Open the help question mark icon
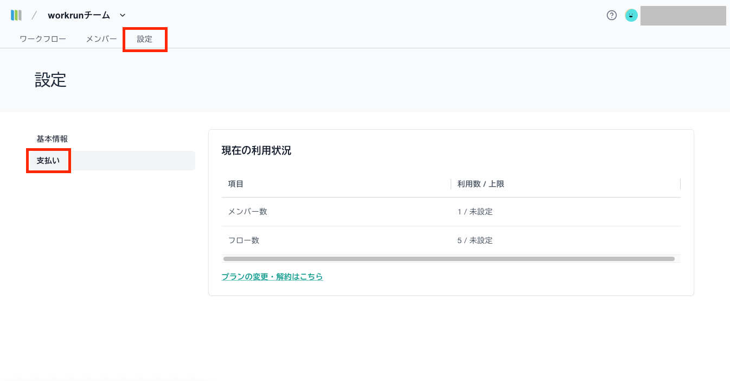The width and height of the screenshot is (730, 381). 612,15
